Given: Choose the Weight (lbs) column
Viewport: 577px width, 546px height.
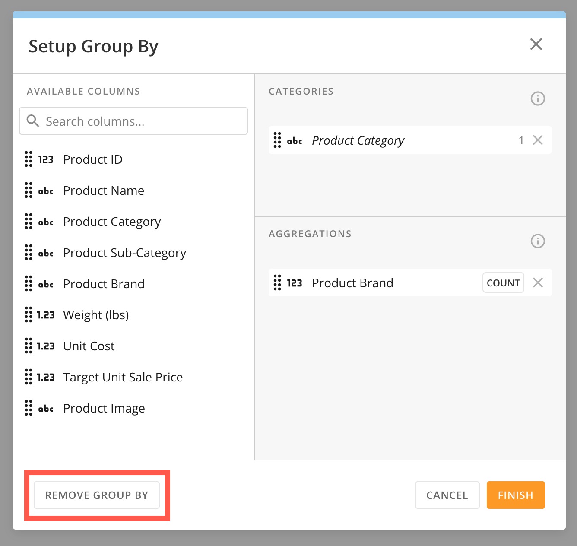Looking at the screenshot, I should pyautogui.click(x=96, y=315).
